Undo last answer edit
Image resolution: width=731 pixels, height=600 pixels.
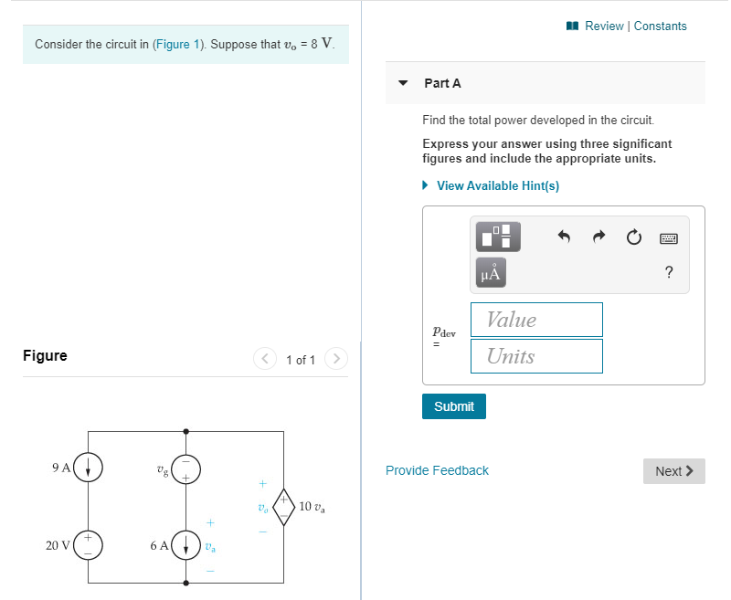(564, 237)
